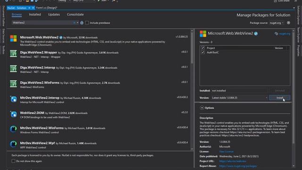Open the Form1.cs [Design] tab
Screen dimensions: 302x170
(47, 8)
